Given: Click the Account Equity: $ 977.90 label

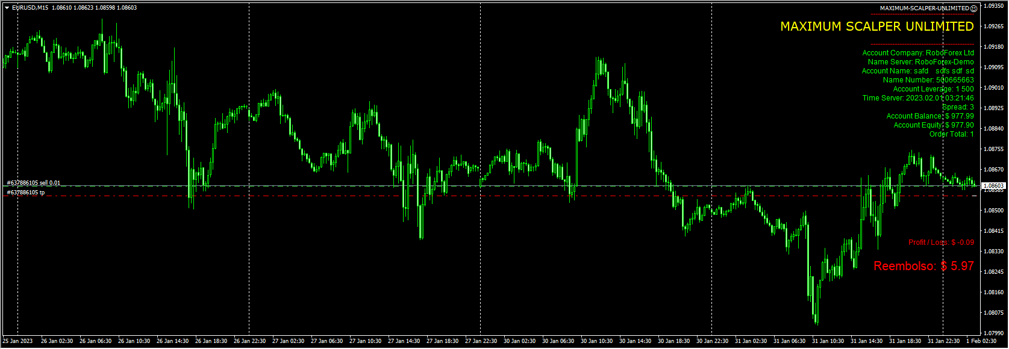Looking at the screenshot, I should (x=933, y=125).
